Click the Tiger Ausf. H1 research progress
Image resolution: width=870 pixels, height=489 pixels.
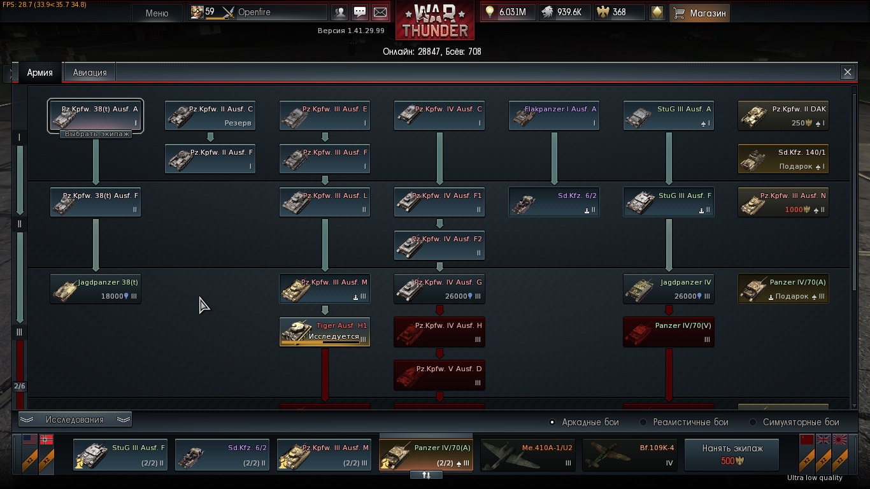325,332
